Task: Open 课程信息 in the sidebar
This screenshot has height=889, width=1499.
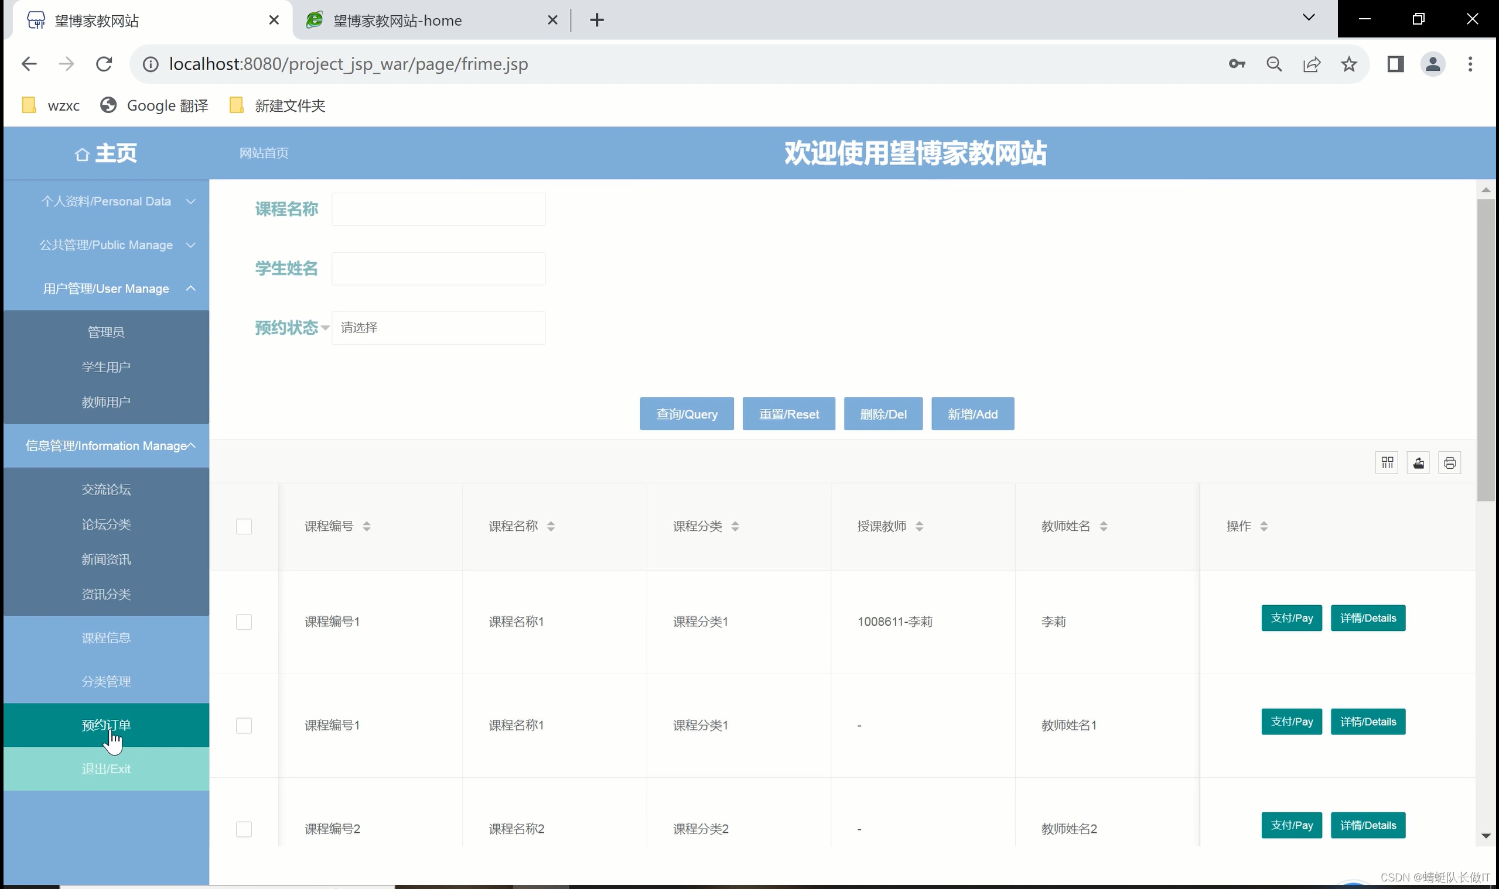Action: (x=106, y=638)
